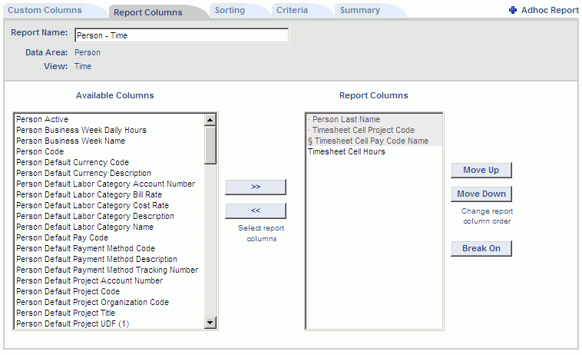Switch to the Custom Columns tab

click(45, 10)
